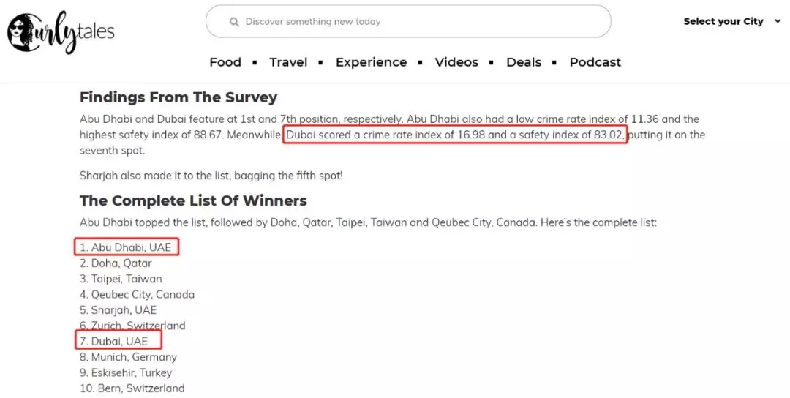Open the Experience menu item
The height and width of the screenshot is (398, 790).
click(371, 62)
